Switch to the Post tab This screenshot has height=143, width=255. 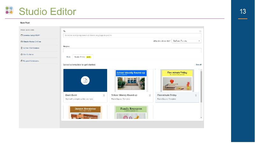tap(68, 57)
